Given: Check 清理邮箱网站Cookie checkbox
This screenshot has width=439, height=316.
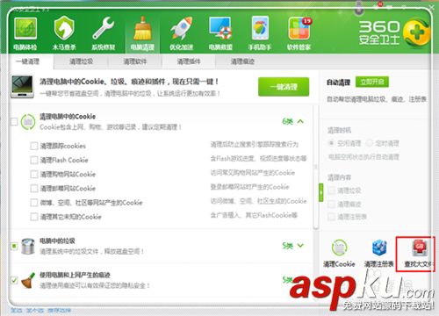Looking at the screenshot, I should [34, 189].
